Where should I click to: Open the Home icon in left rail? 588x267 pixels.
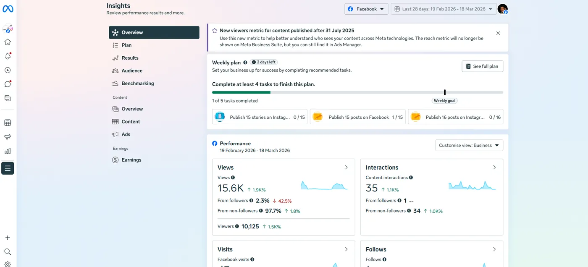point(8,42)
